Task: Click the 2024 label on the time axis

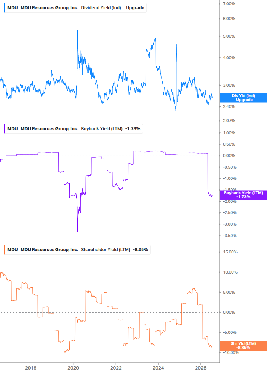Action: coord(158,368)
